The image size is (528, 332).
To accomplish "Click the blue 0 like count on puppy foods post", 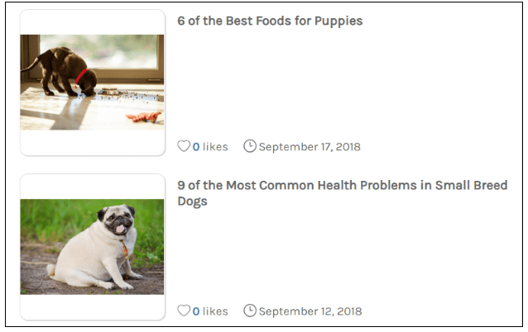I will [x=196, y=147].
